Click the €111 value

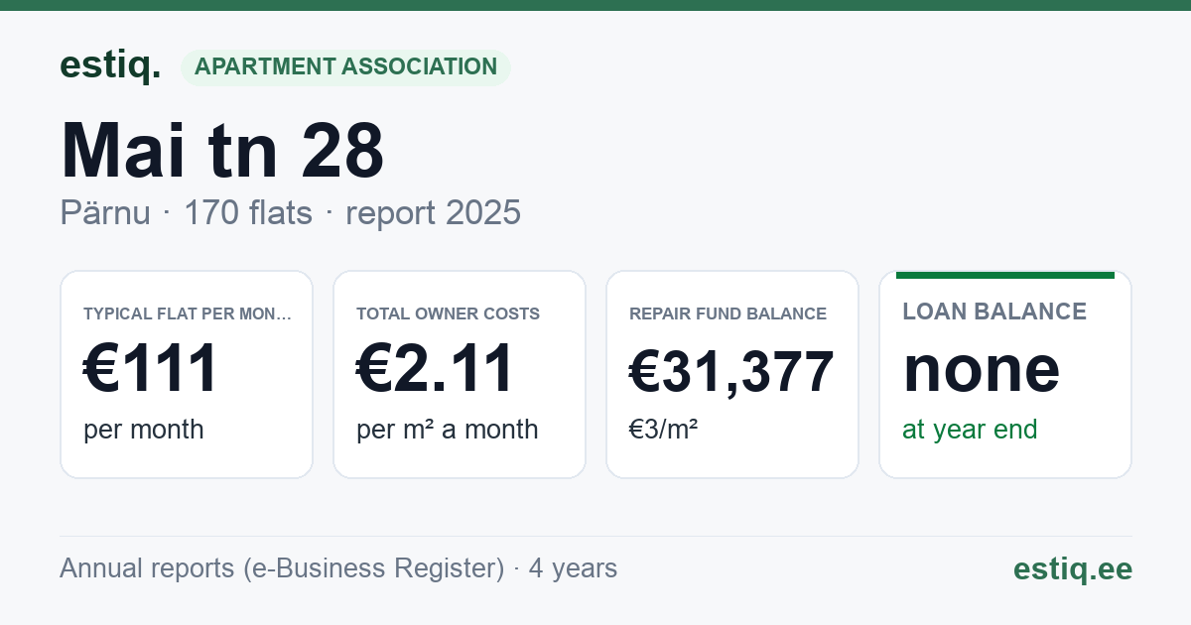(x=151, y=368)
